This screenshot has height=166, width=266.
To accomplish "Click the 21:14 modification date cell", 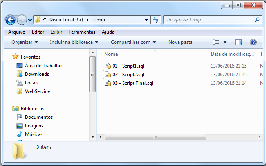I will pyautogui.click(x=228, y=83).
